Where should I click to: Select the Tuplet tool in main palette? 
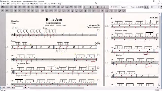point(41,7)
